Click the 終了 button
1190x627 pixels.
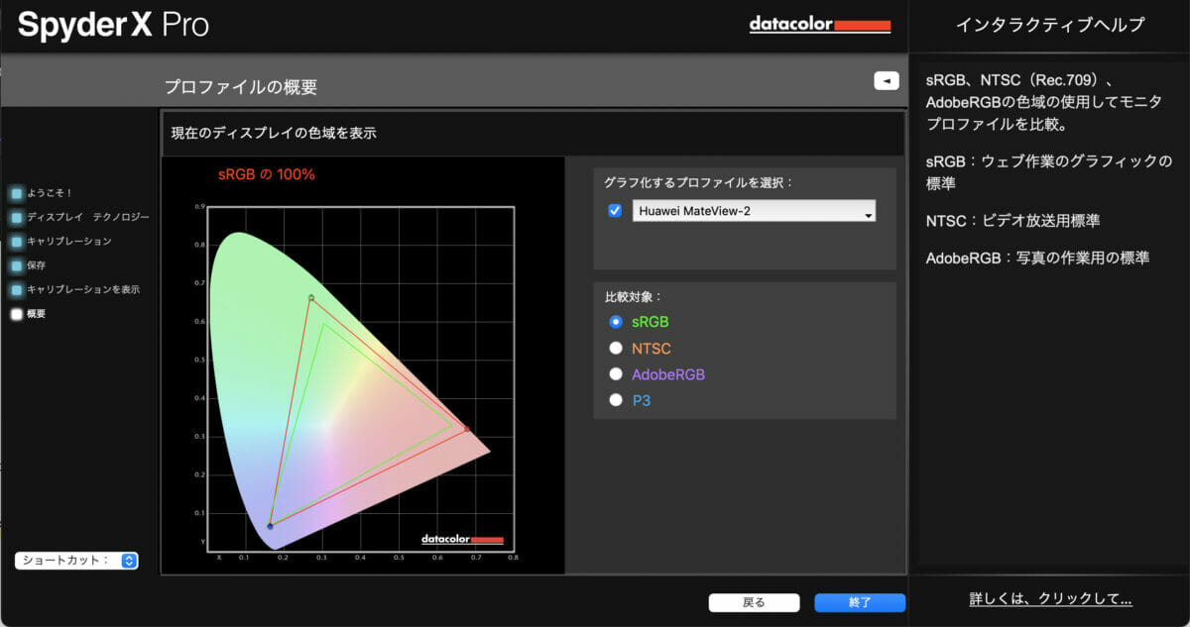click(x=860, y=602)
